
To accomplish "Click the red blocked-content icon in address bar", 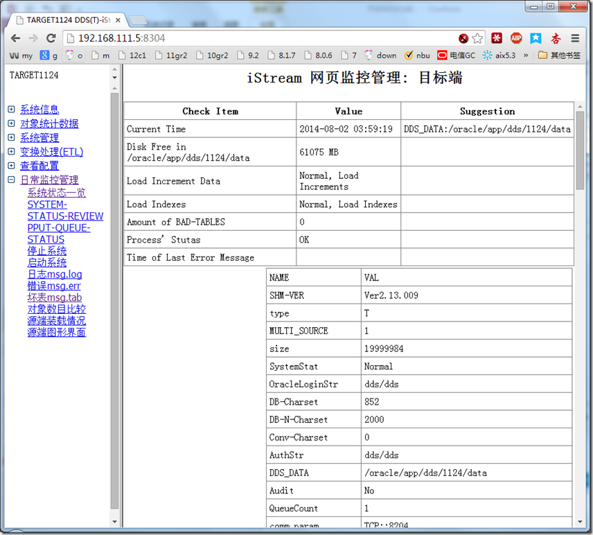I will (x=463, y=38).
